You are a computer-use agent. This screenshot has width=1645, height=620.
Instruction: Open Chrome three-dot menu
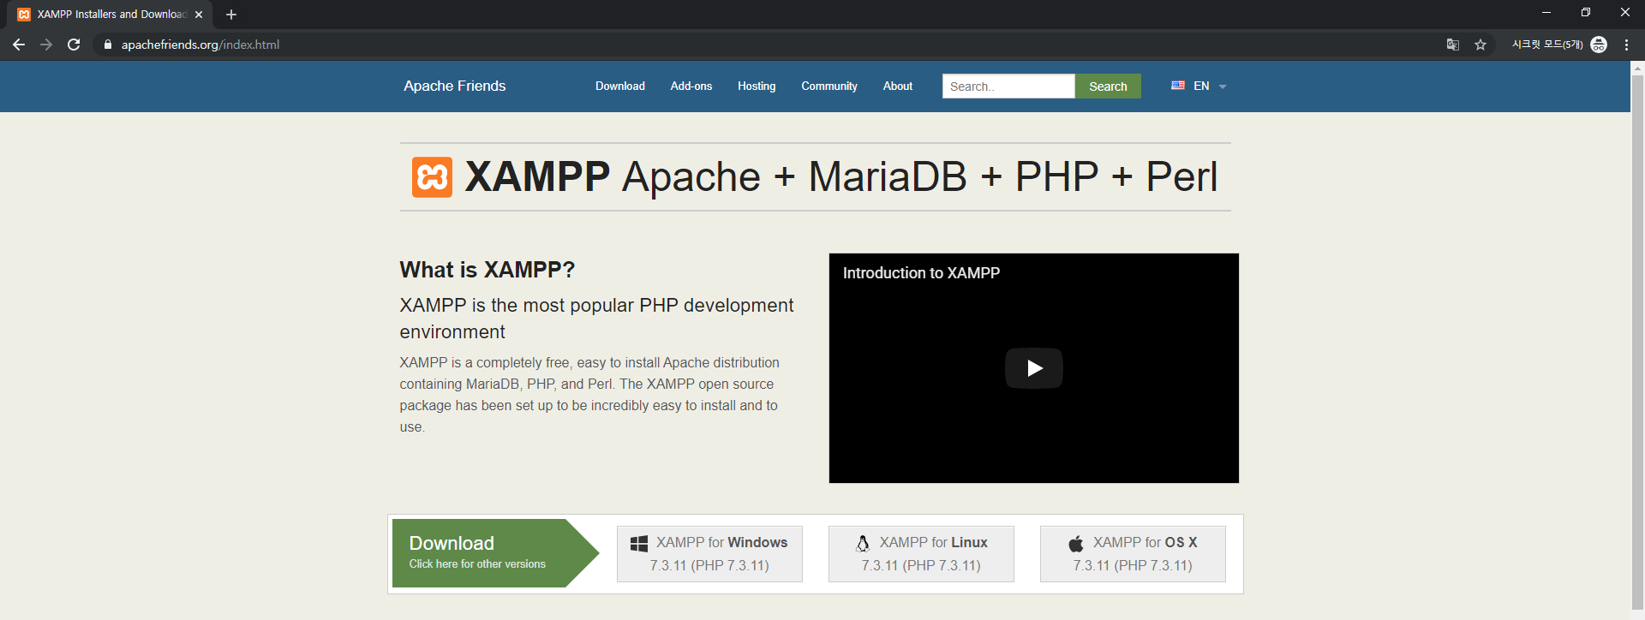click(1626, 45)
